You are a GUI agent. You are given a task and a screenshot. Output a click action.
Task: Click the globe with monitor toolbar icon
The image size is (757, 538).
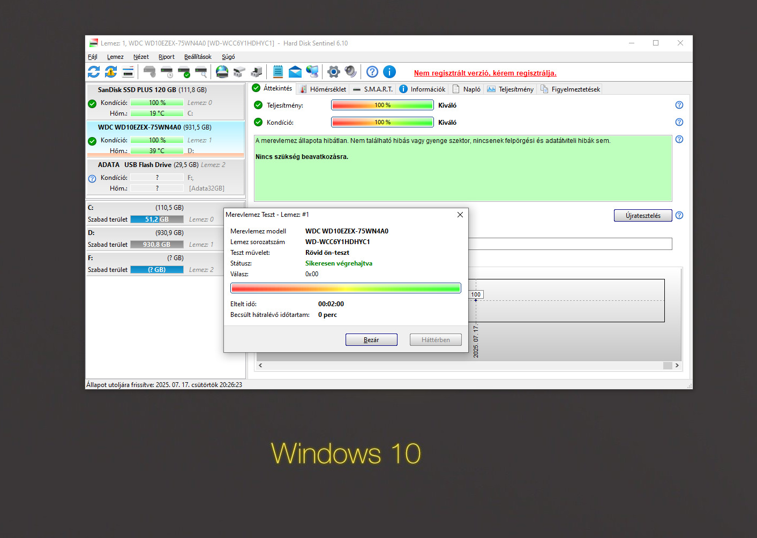click(x=312, y=72)
